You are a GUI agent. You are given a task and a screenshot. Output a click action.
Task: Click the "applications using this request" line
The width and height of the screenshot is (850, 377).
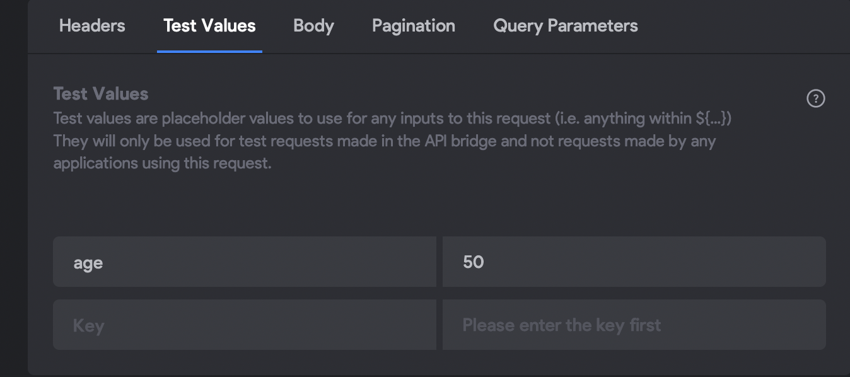click(162, 163)
